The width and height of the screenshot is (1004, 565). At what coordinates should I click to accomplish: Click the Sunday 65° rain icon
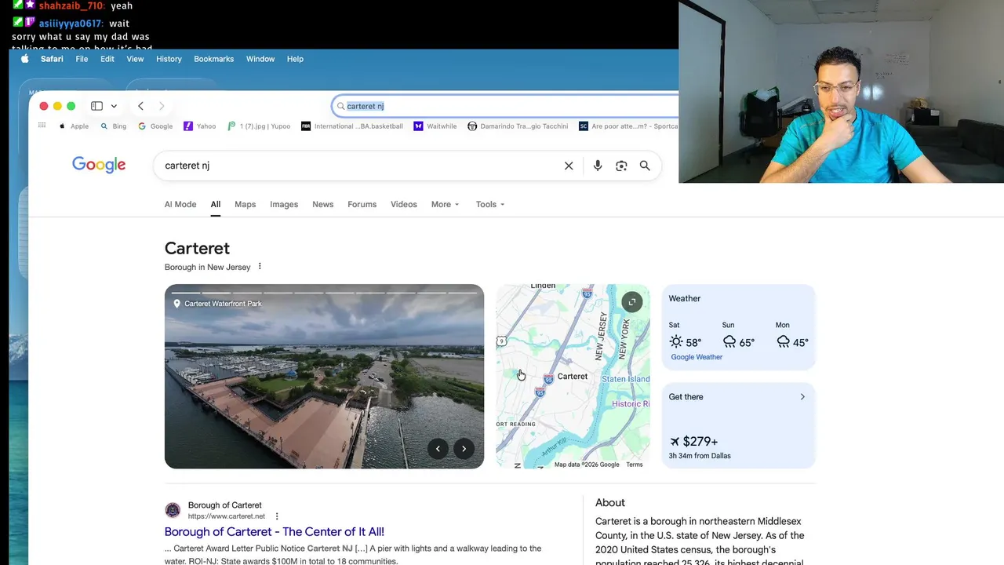[x=729, y=341]
